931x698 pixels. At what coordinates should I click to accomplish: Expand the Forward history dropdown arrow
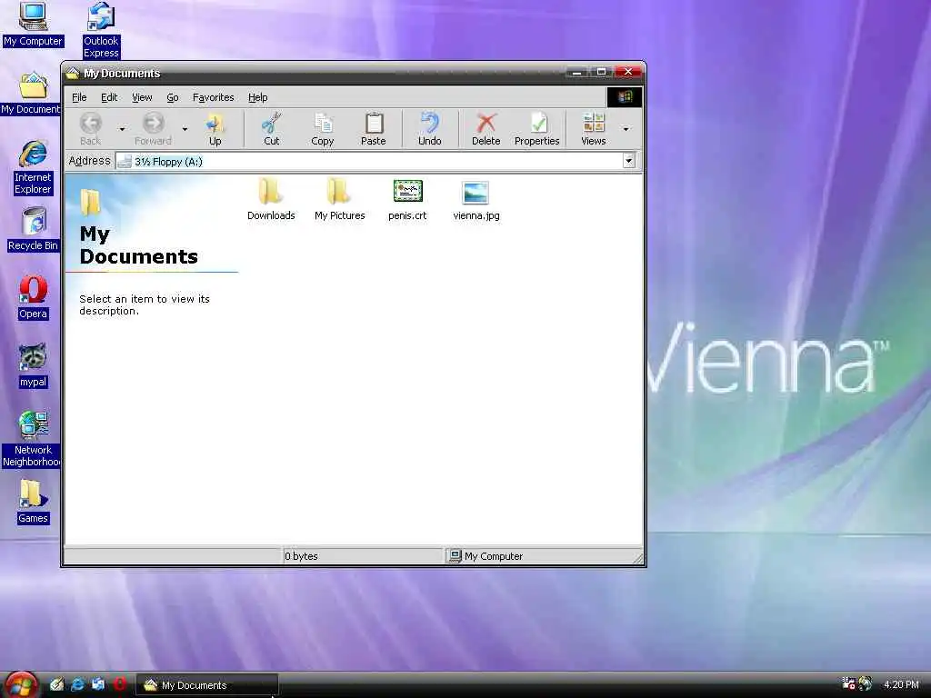click(185, 129)
